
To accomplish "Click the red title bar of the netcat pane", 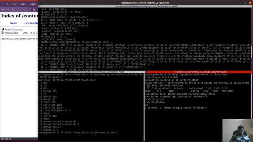I will 200,72.
